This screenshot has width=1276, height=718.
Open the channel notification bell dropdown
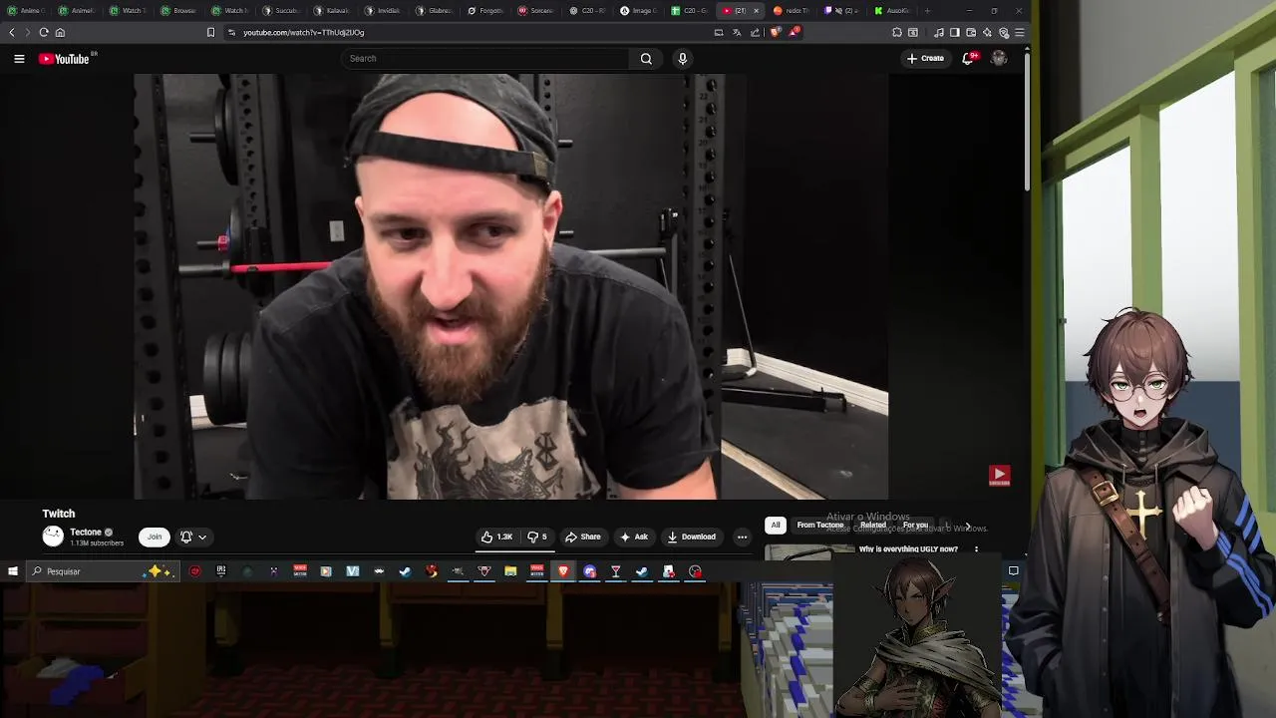pyautogui.click(x=193, y=537)
